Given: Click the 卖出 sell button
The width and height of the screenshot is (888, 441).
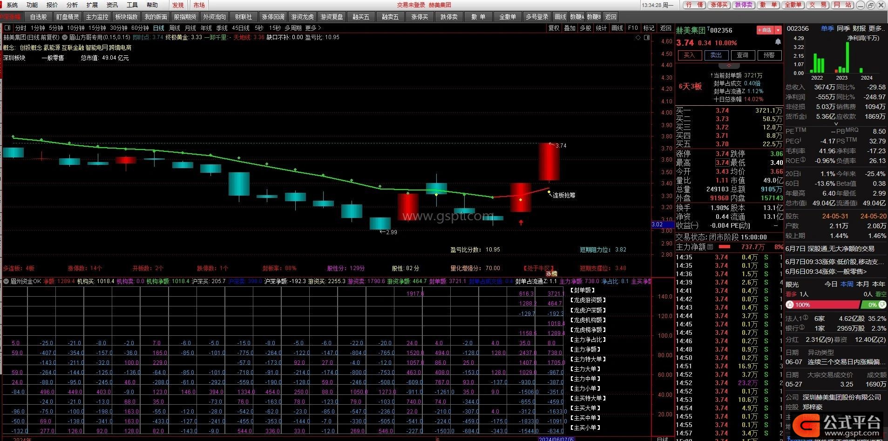Looking at the screenshot, I should pos(716,55).
